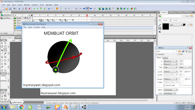Switch to the Easing tab

click(x=165, y=58)
